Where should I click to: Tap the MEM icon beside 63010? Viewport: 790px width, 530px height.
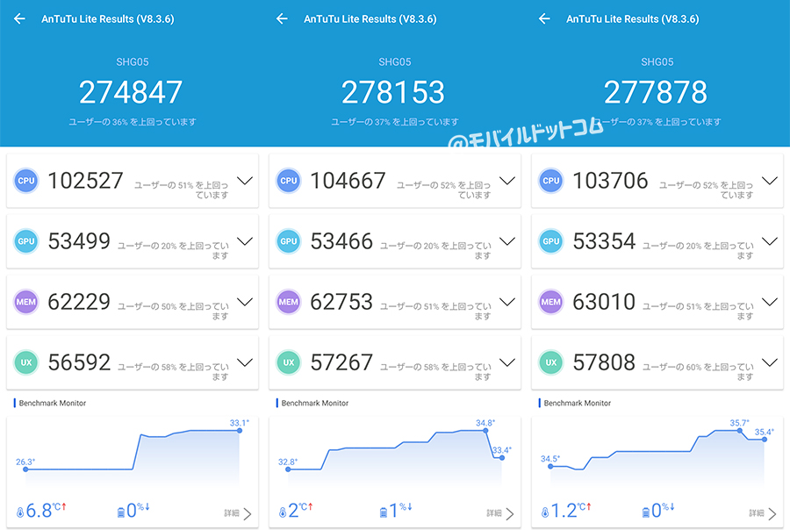[x=550, y=302]
